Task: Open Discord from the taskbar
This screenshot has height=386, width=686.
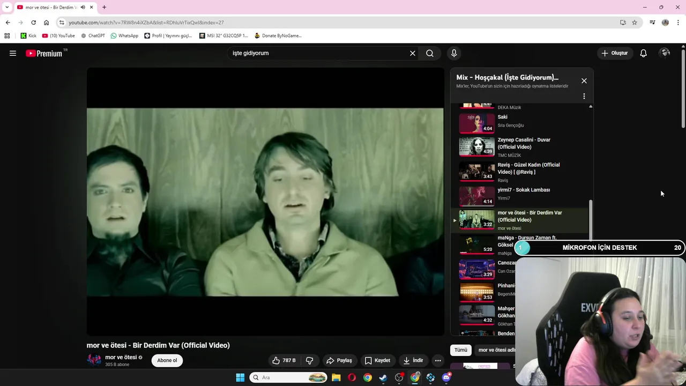Action: tap(446, 377)
